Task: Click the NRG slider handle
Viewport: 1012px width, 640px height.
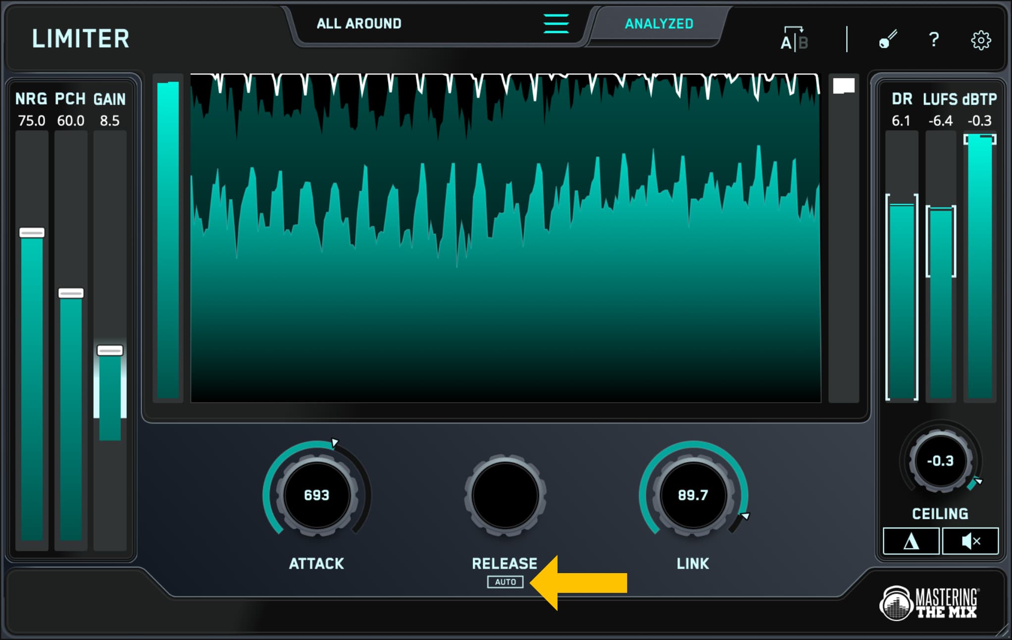Action: coord(32,232)
